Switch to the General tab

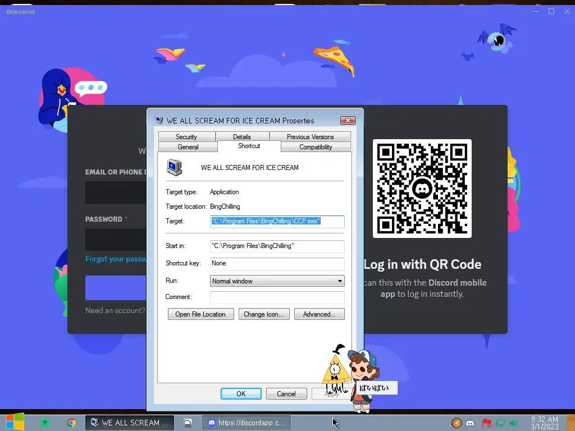[188, 147]
